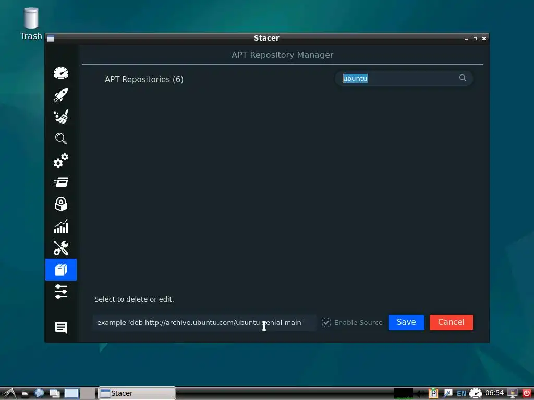This screenshot has width=534, height=400.
Task: Click the deb repository line input field
Action: 204,322
